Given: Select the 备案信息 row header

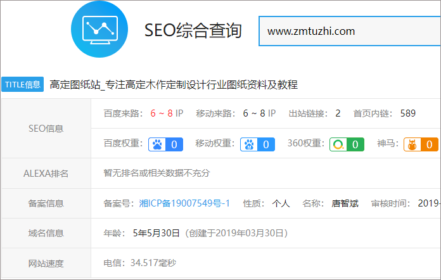Looking at the screenshot, I should click(x=46, y=203).
